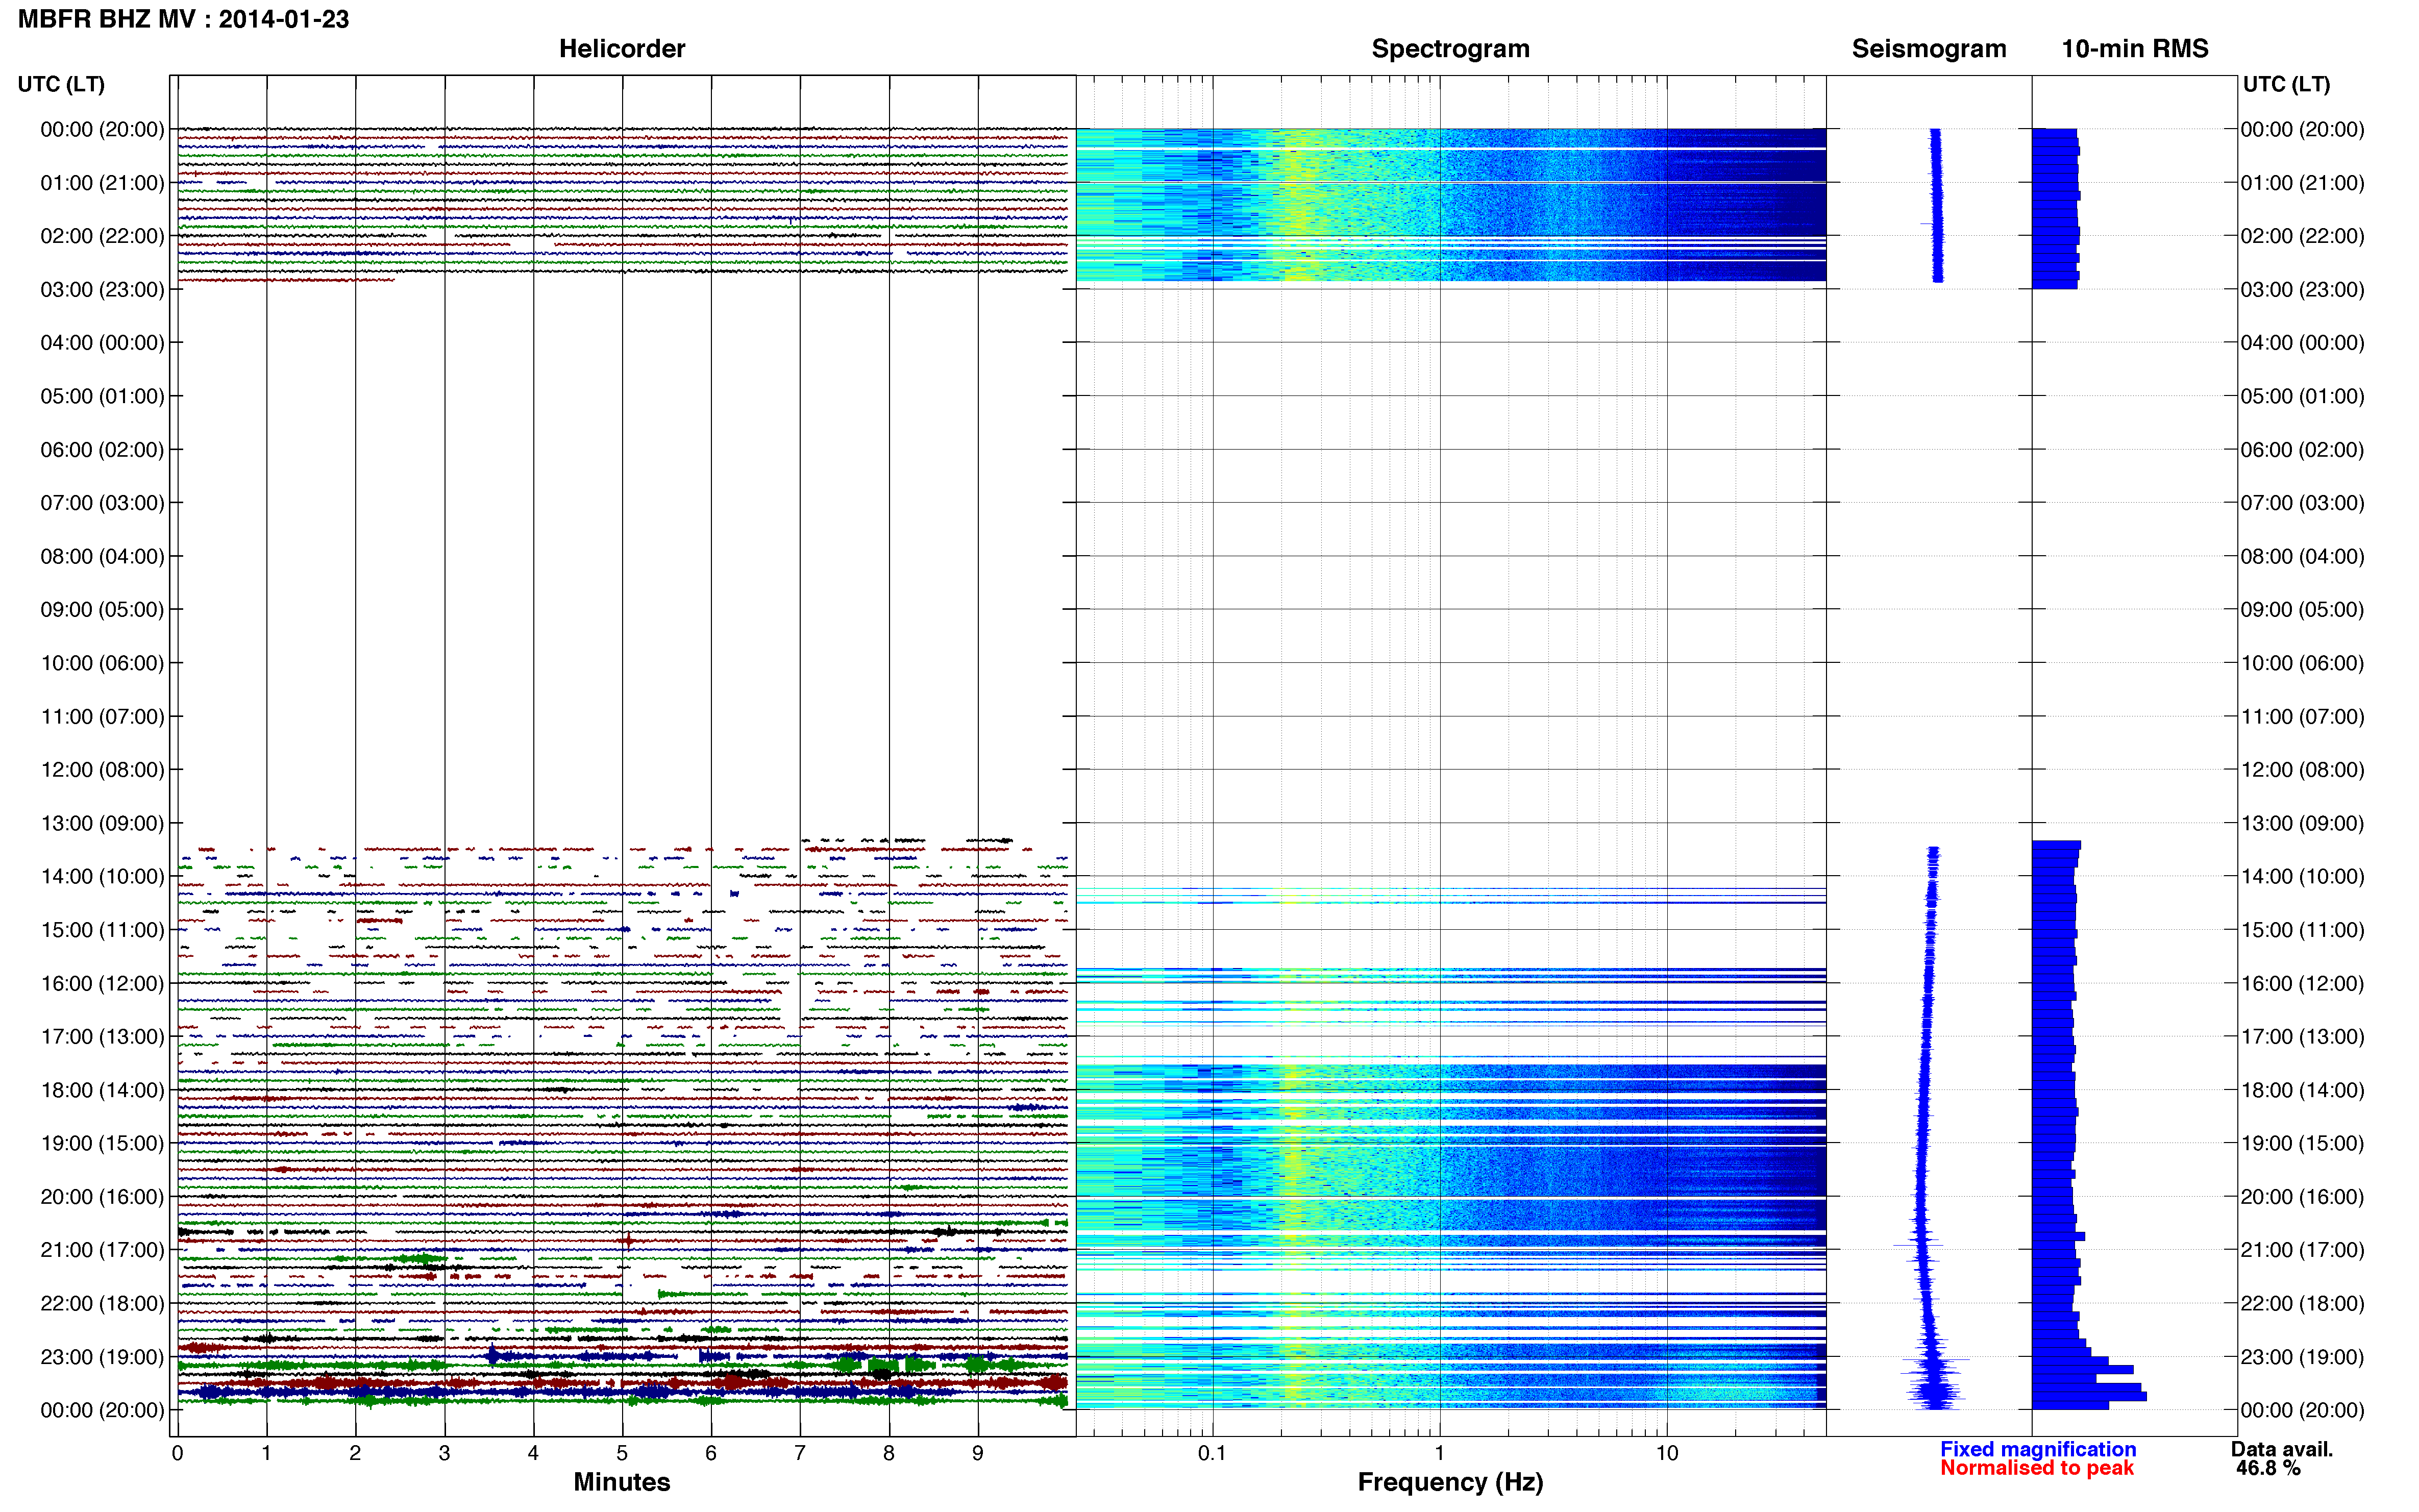
Task: Click the left '08:00 (04:00)' time label
Action: click(x=102, y=556)
